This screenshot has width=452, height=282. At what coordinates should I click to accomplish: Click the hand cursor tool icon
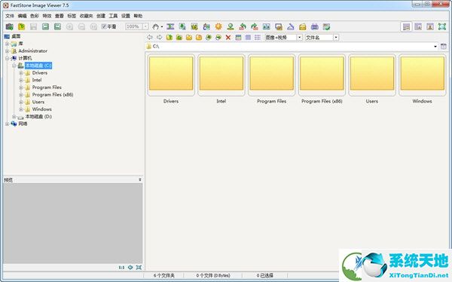tap(156, 27)
